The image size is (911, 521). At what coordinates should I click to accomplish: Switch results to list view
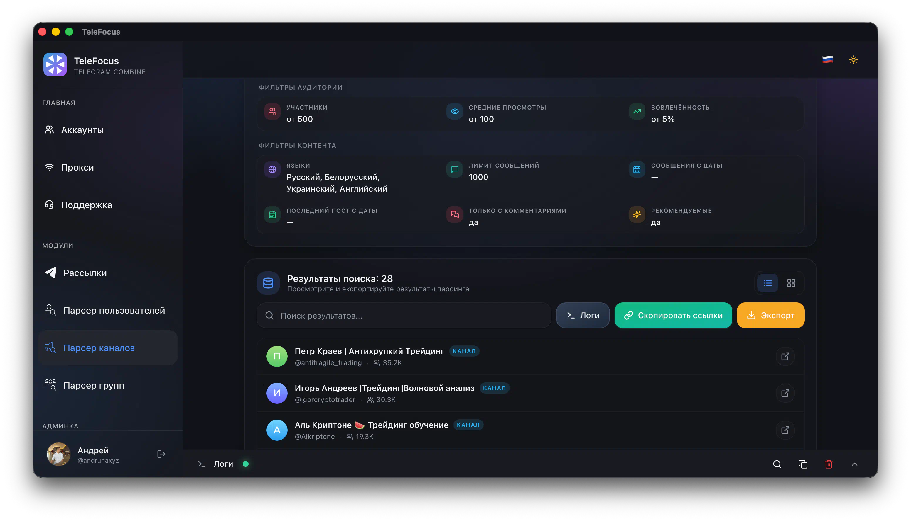(x=768, y=283)
